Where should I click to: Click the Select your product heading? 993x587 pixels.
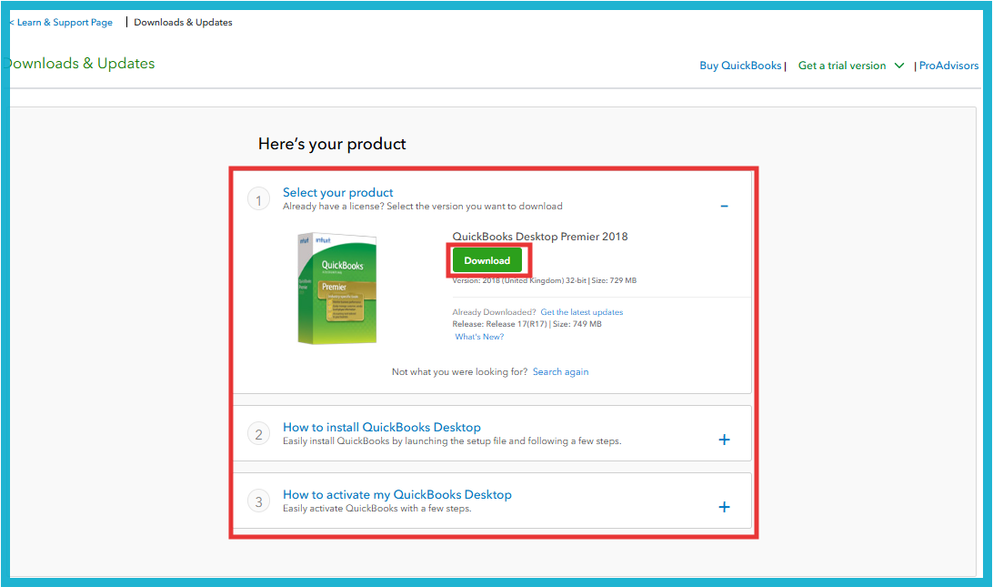coord(337,192)
